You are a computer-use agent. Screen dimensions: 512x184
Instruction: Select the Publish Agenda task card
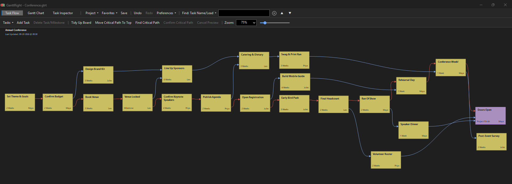[x=216, y=103]
